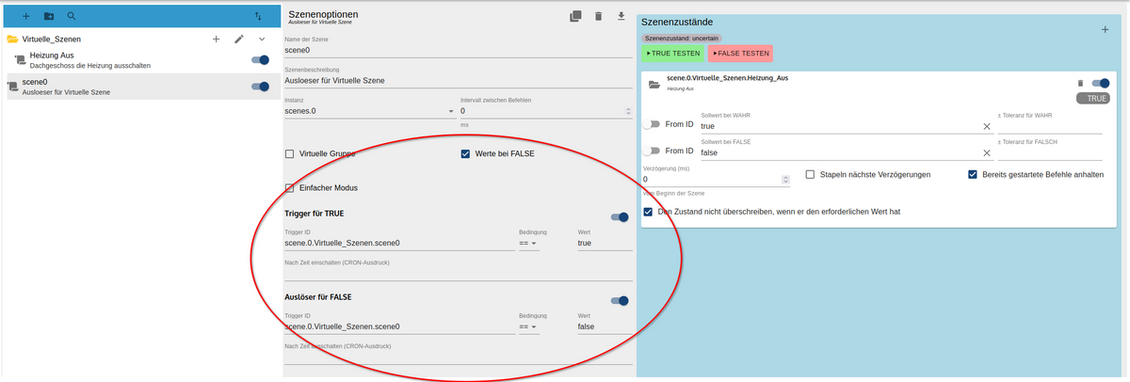Toggle From ID for Sollwert bei WAHR
This screenshot has height=382, width=1130.
coord(652,124)
